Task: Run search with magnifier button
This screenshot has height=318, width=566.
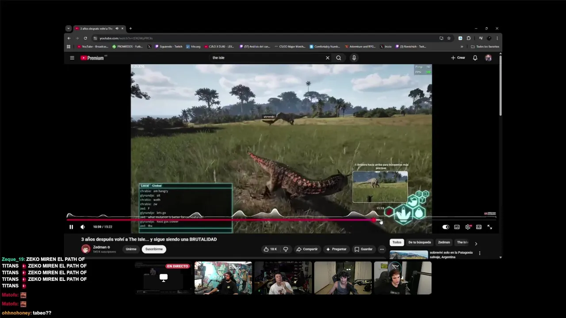Action: coord(339,58)
